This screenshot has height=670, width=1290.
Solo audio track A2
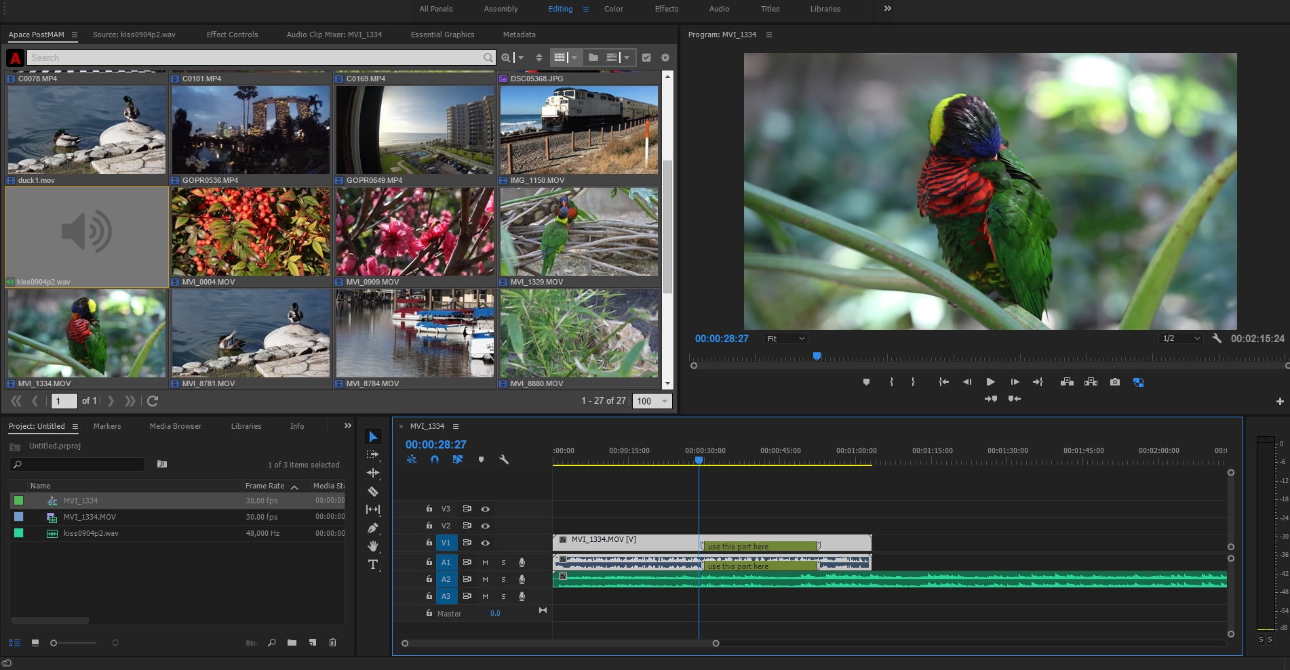click(503, 579)
